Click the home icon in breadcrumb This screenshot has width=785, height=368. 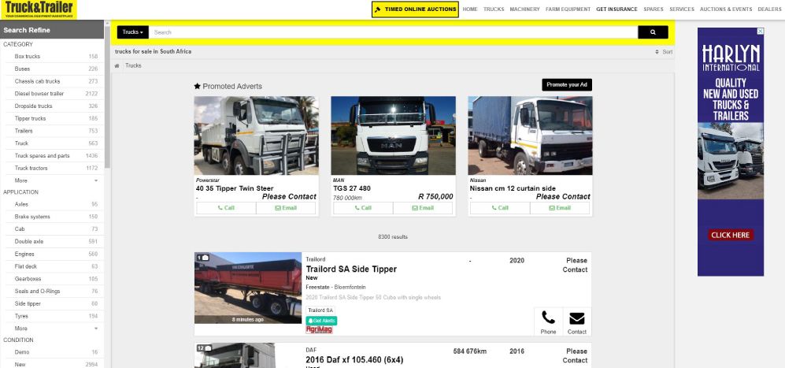[x=117, y=65]
